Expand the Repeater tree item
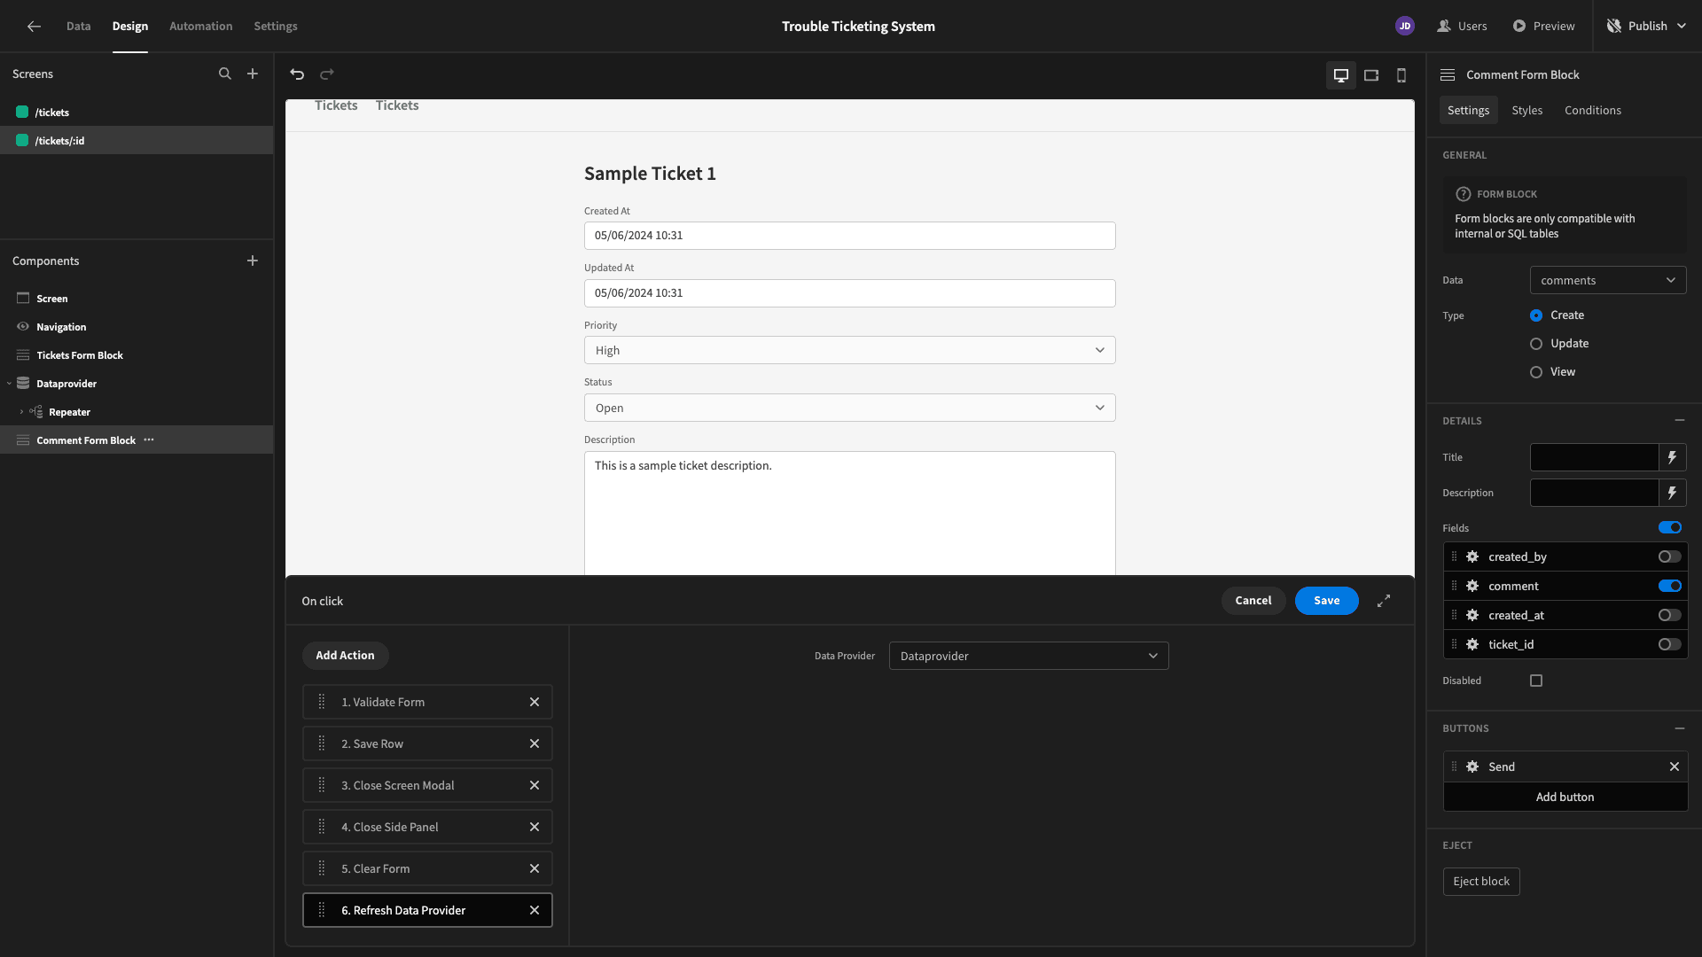Viewport: 1702px width, 957px height. (21, 412)
